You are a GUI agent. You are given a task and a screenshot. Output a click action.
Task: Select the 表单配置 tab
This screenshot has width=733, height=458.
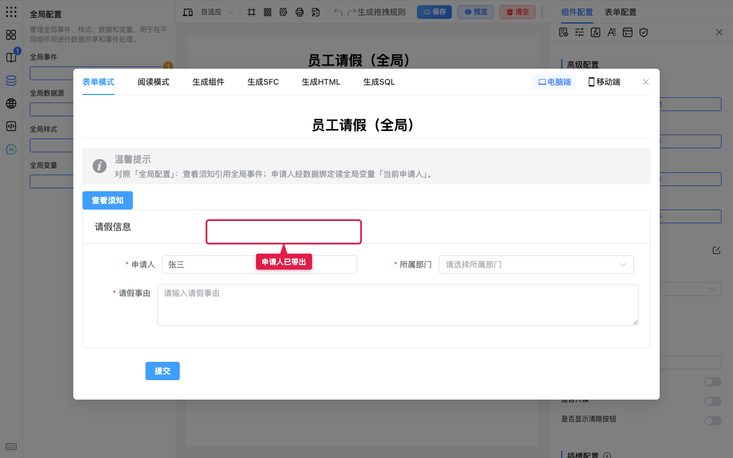(621, 12)
